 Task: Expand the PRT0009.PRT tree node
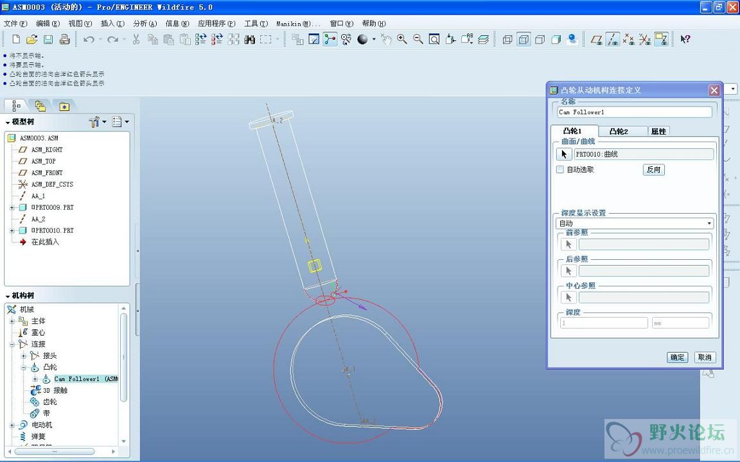[x=12, y=207]
